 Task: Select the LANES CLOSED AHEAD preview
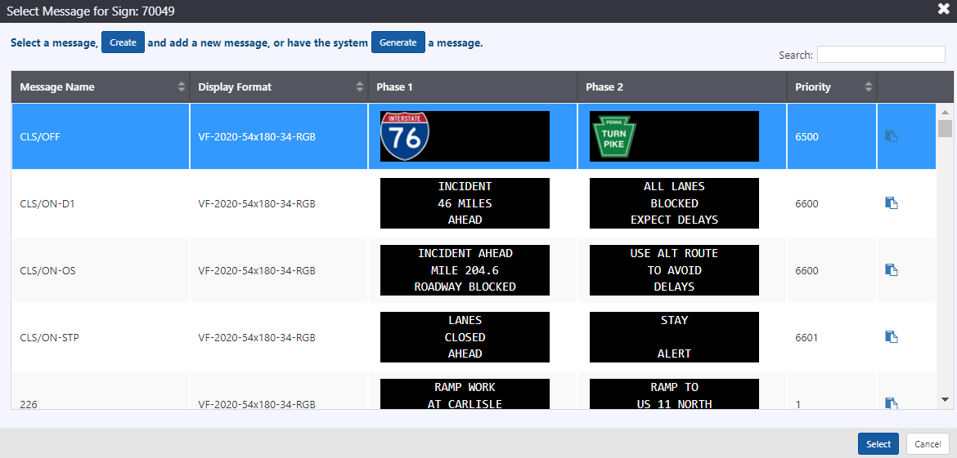point(465,337)
